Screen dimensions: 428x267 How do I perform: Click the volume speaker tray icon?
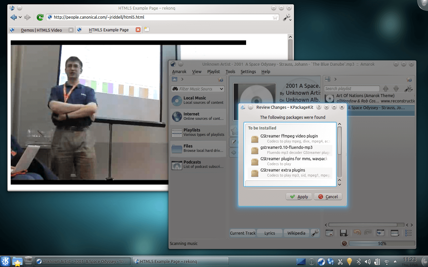(367, 262)
